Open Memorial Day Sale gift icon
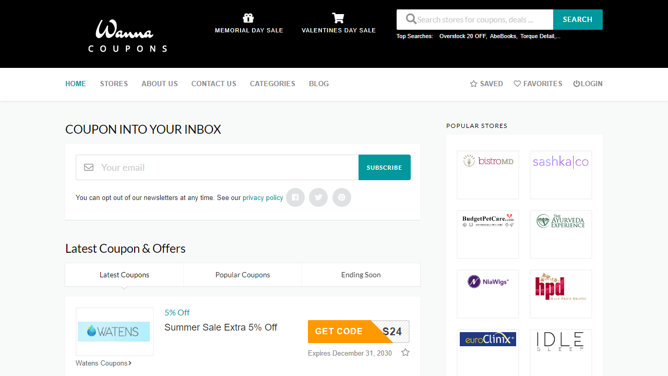Screen dimensions: 668x376 248,18
